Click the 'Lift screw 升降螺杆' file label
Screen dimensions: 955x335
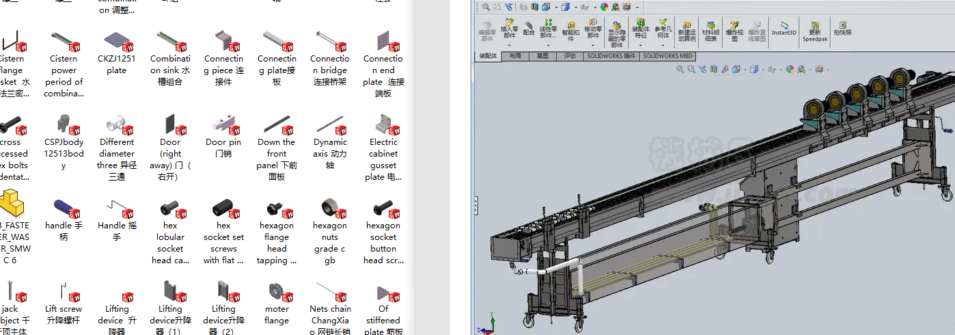(x=64, y=314)
